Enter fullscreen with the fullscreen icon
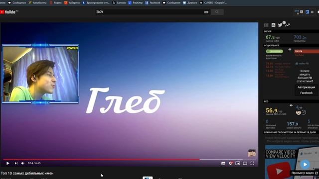Screen dimensions: 319x179 (x=252, y=163)
